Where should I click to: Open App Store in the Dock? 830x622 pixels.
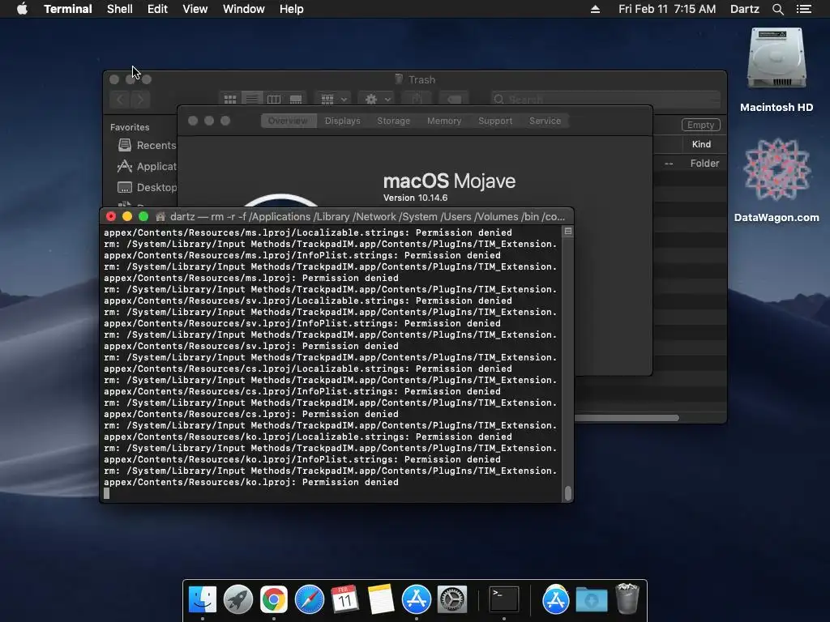click(x=416, y=600)
